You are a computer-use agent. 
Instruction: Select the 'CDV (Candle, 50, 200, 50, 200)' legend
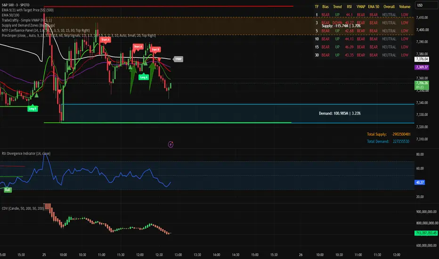pyautogui.click(x=23, y=208)
